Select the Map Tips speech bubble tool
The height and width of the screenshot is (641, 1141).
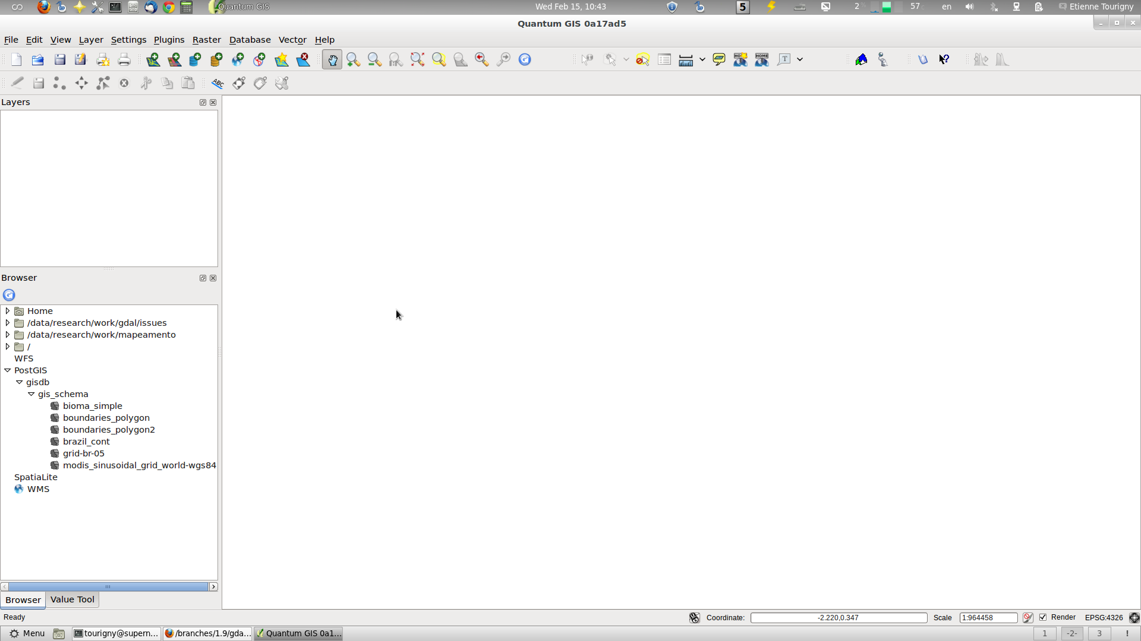(719, 59)
